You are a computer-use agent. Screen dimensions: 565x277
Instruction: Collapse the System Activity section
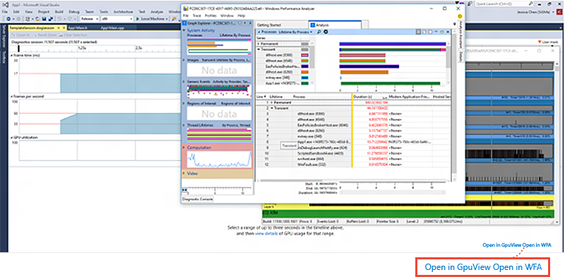[x=185, y=31]
